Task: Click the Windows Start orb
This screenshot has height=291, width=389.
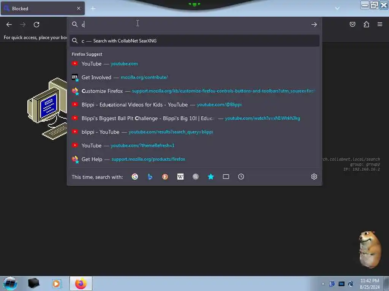Action: [10, 283]
